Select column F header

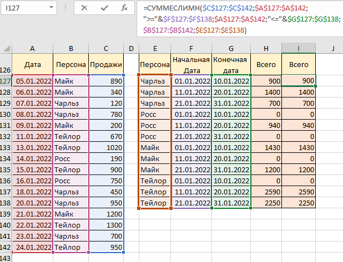pyautogui.click(x=191, y=49)
